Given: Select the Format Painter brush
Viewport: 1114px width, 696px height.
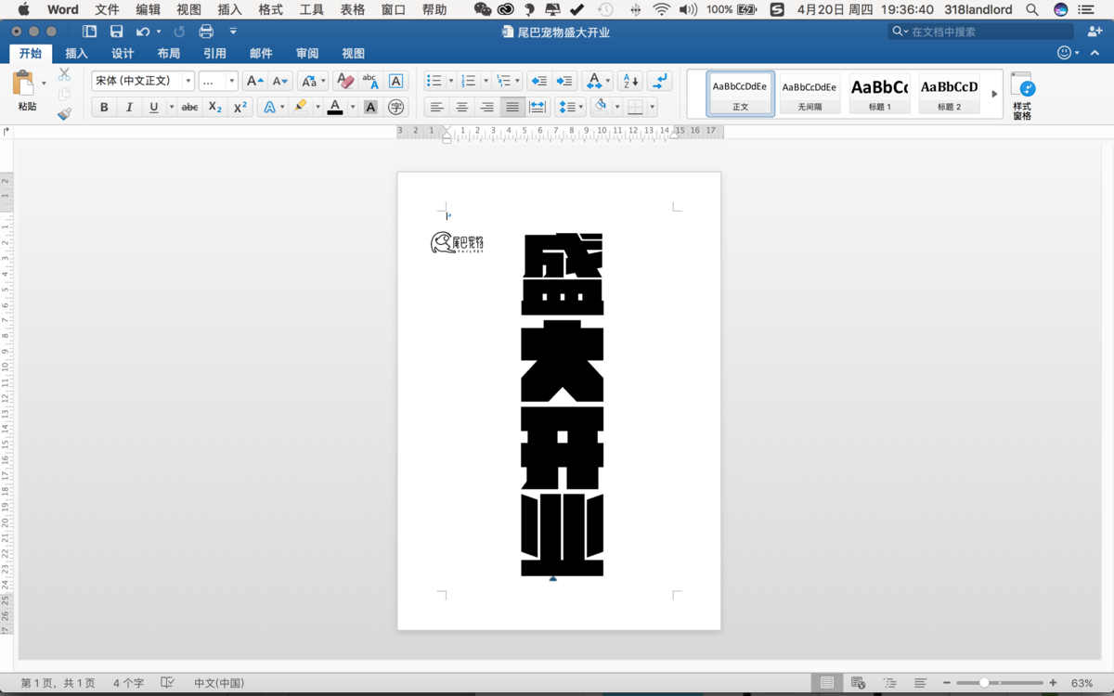Looking at the screenshot, I should click(x=64, y=114).
